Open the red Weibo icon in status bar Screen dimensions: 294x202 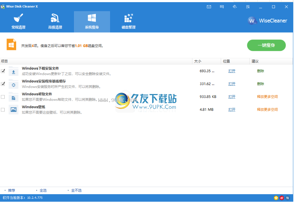282,198
